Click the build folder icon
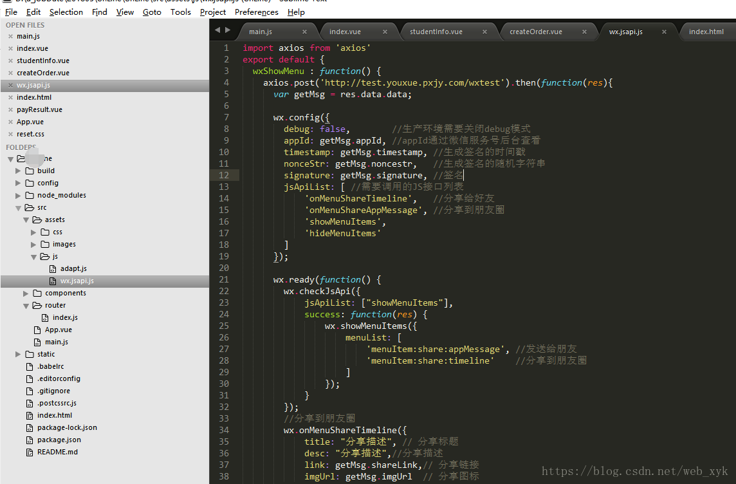The height and width of the screenshot is (484, 736). [30, 171]
